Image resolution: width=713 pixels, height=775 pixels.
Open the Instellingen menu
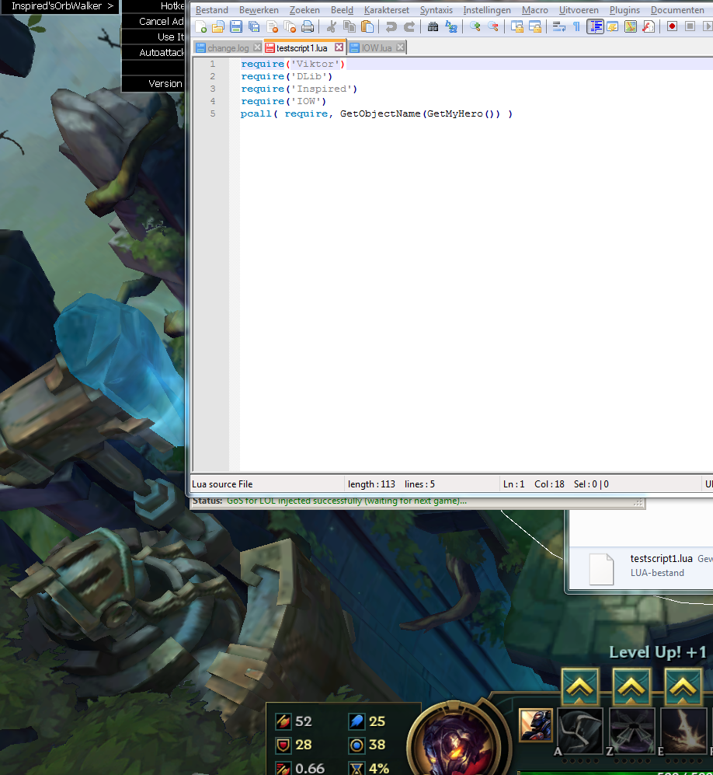pos(487,10)
